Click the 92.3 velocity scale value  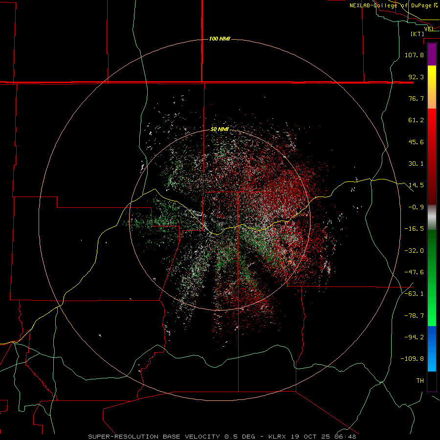[416, 77]
